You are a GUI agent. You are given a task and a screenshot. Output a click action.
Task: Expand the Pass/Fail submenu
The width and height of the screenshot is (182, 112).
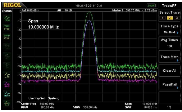point(170,84)
